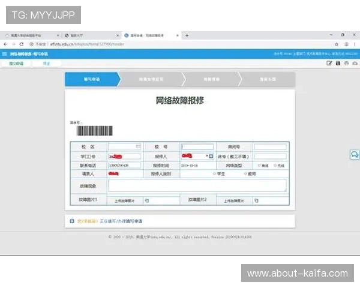Open the 校区 dropdown field
The width and height of the screenshot is (360, 288).
click(x=124, y=146)
